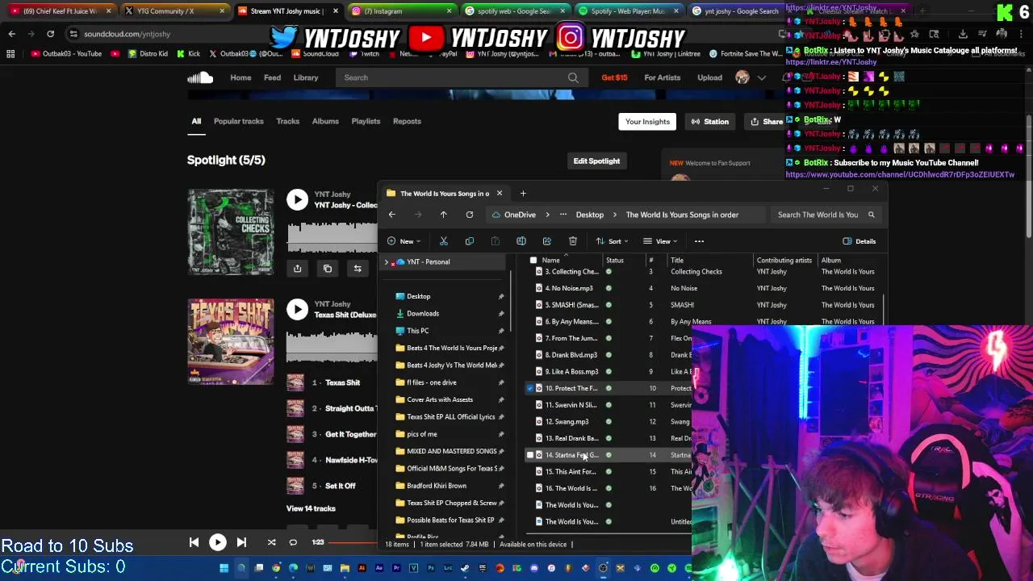Click Get $15 link
Screen dimensions: 1033x581
coord(614,77)
